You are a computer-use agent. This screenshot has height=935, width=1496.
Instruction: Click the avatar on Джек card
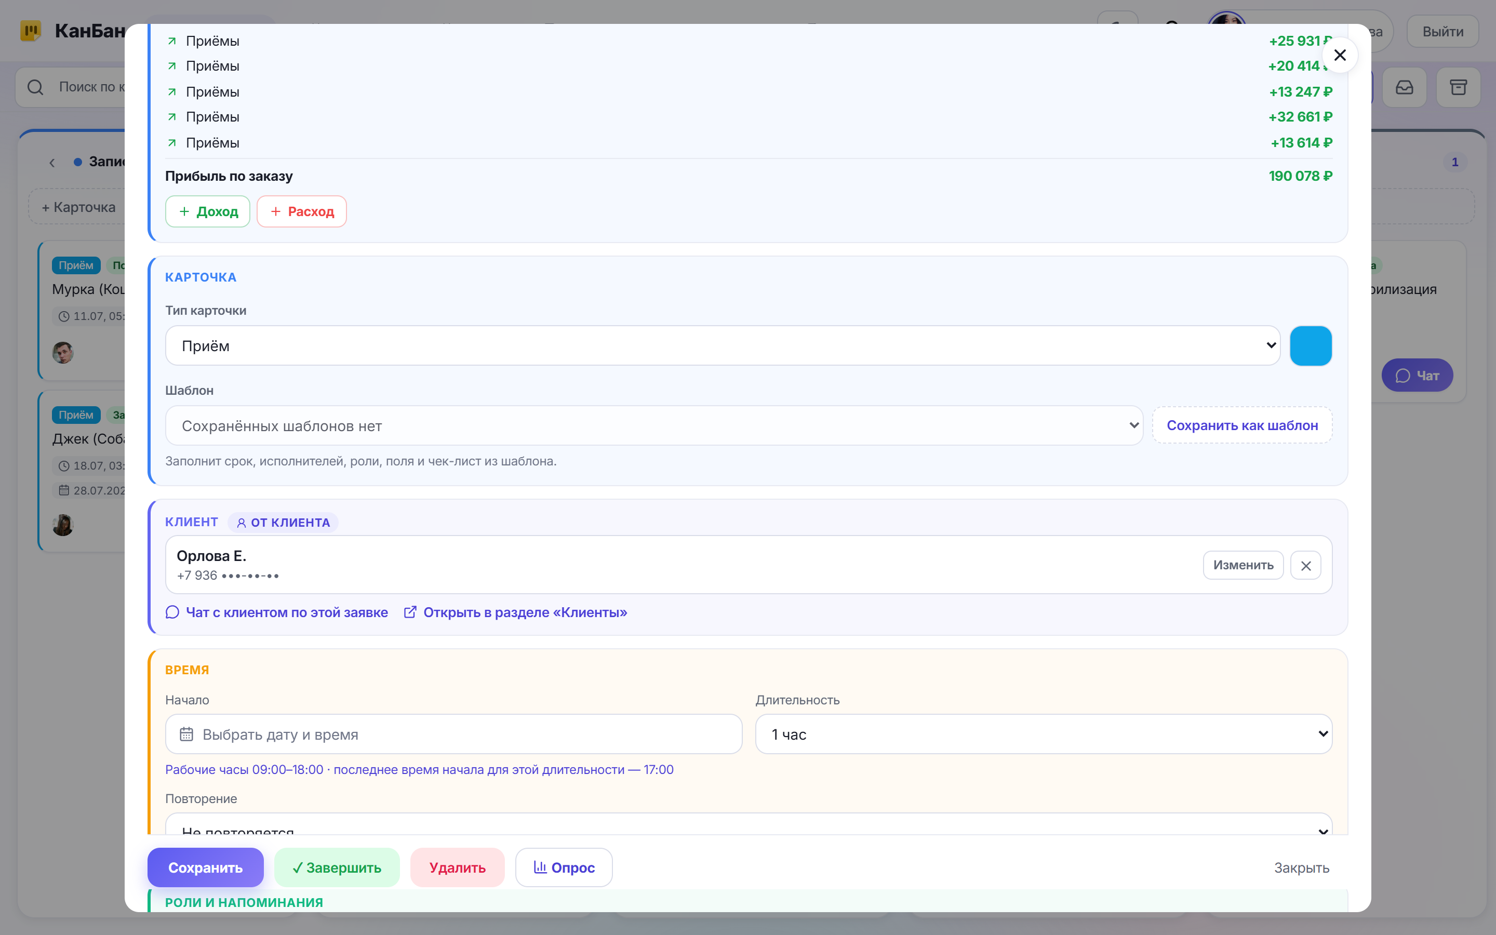63,525
